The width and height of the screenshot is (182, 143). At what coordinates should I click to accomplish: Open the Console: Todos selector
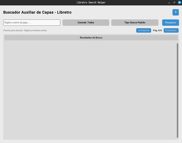point(86,23)
